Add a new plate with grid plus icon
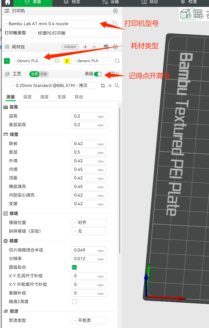 (198, 14)
